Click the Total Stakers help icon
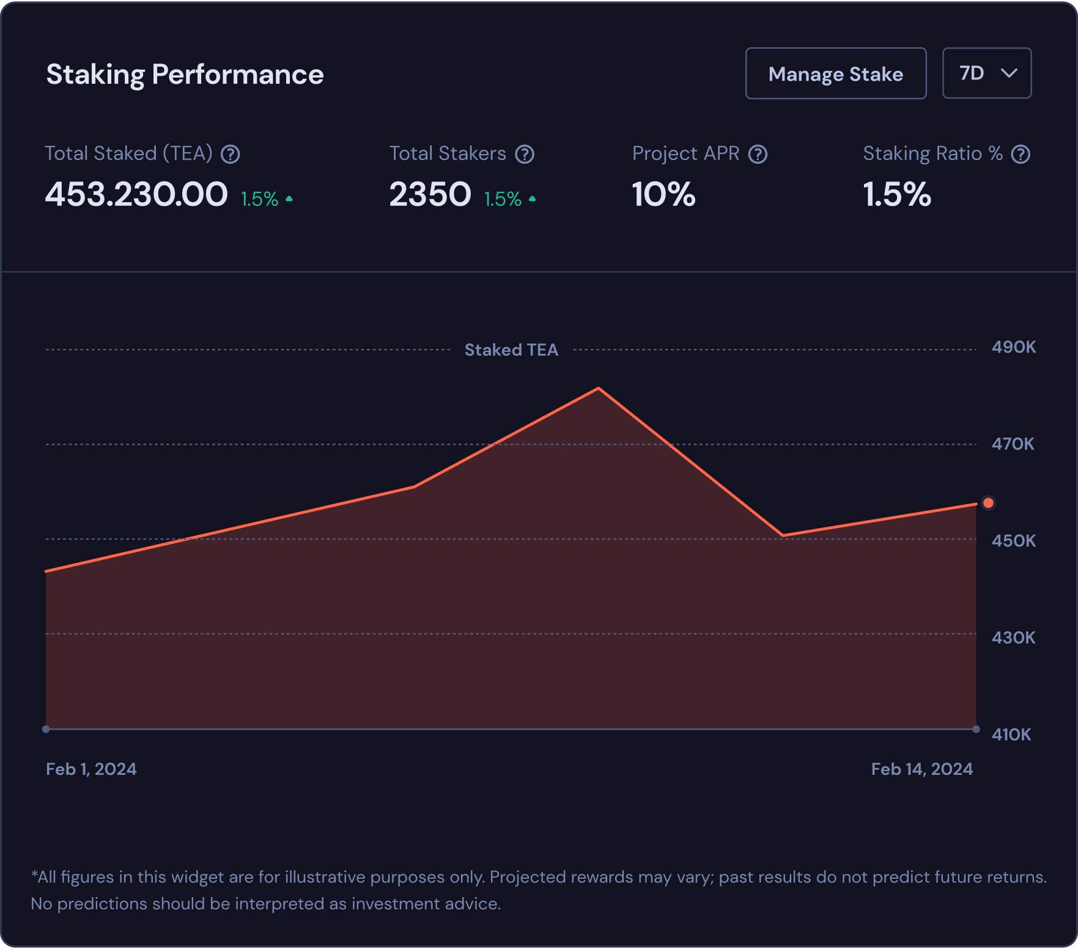Image resolution: width=1078 pixels, height=949 pixels. [x=525, y=155]
